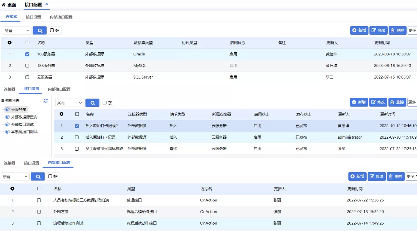Open the column settings gear in the 方法名 table header
417x231 pixels.
(12, 188)
